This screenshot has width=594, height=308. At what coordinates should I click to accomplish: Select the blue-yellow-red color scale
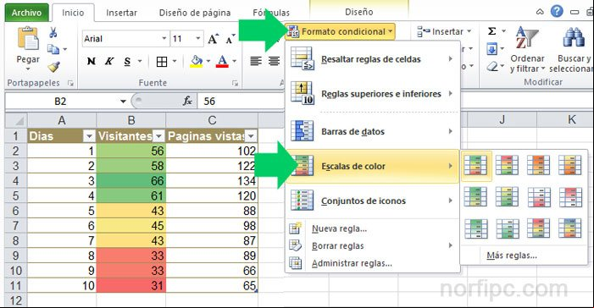[x=569, y=228]
